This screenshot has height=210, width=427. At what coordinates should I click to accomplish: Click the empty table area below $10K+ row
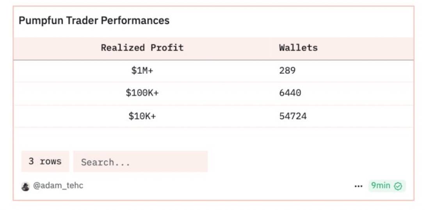[213, 137]
